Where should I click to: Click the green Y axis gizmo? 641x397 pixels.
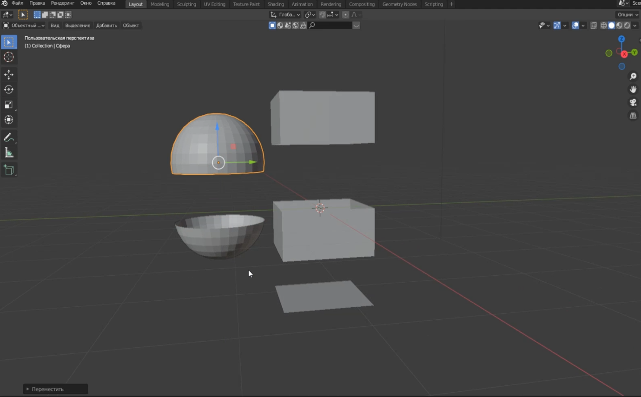pos(634,53)
